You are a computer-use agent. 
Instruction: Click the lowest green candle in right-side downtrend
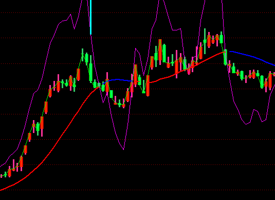(262, 82)
